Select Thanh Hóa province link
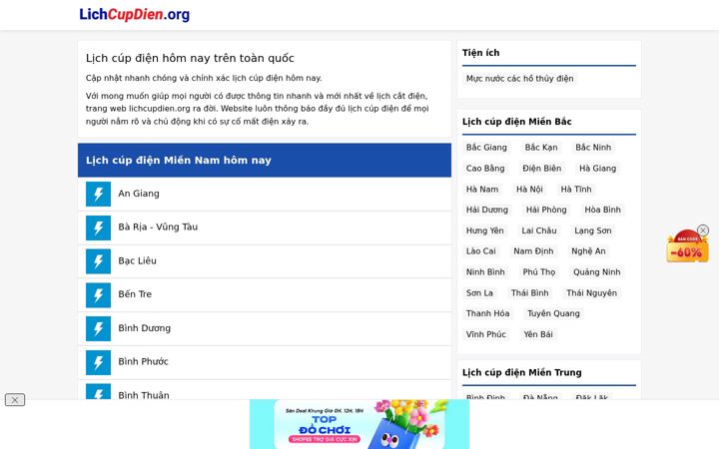Viewport: 719px width, 449px height. [x=487, y=313]
